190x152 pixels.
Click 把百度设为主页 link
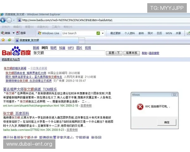click(11, 60)
